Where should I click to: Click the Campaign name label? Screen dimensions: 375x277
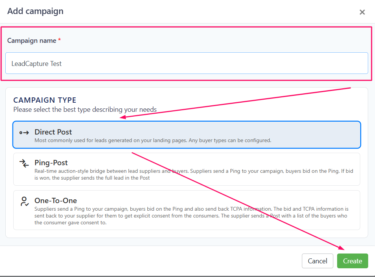pyautogui.click(x=32, y=41)
